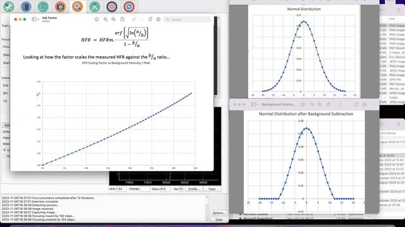Click the Iter value field
Image resolution: width=405 pixels, height=227 pixels.
pyautogui.click(x=181, y=189)
